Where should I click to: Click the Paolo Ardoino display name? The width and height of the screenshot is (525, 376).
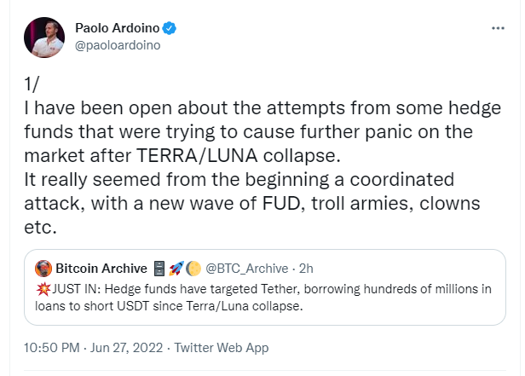click(118, 28)
